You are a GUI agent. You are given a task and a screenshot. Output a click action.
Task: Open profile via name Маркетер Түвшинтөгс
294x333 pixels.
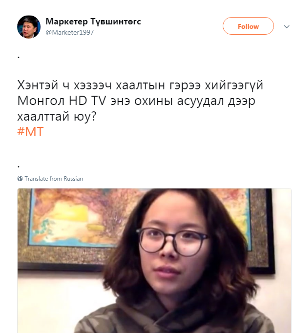(93, 21)
